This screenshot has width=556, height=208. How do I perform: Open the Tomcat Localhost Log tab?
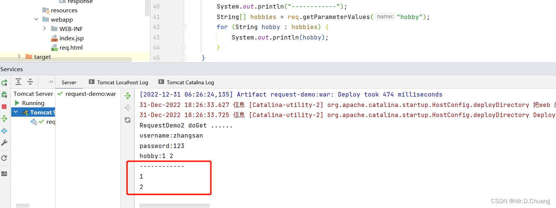[x=118, y=82]
